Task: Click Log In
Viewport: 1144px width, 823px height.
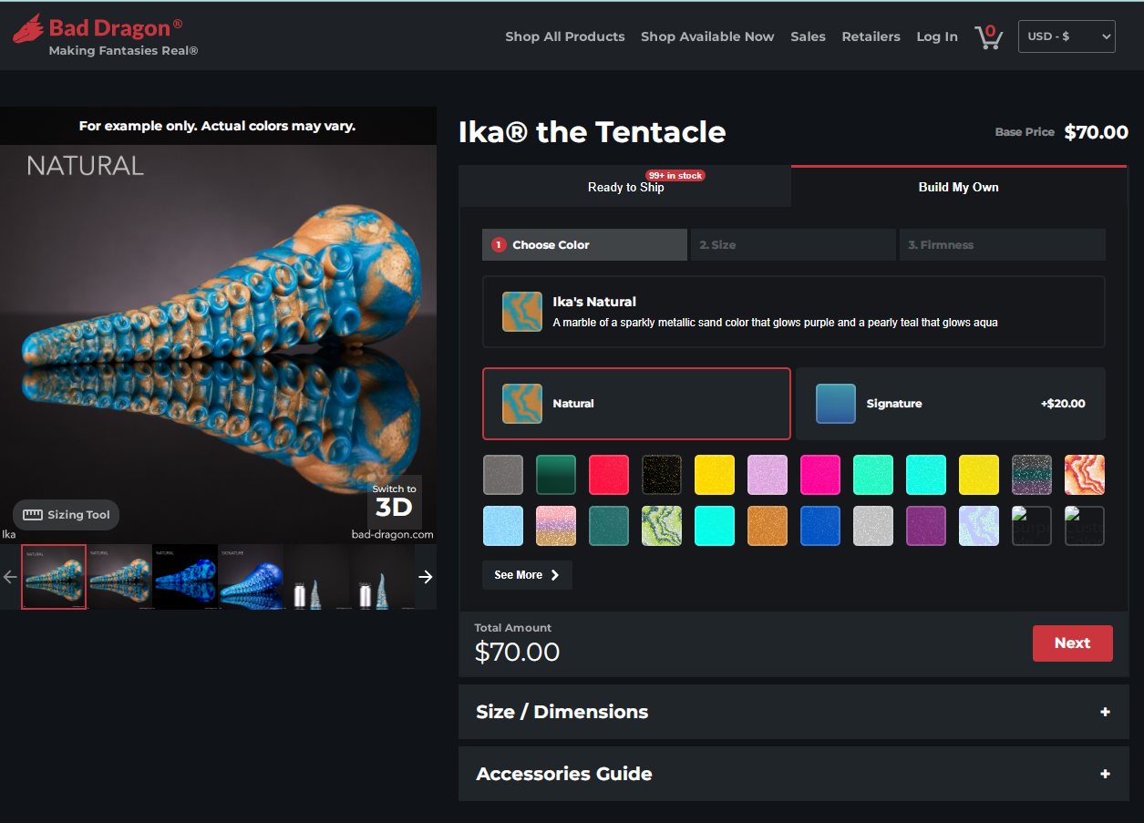Action: (x=937, y=36)
